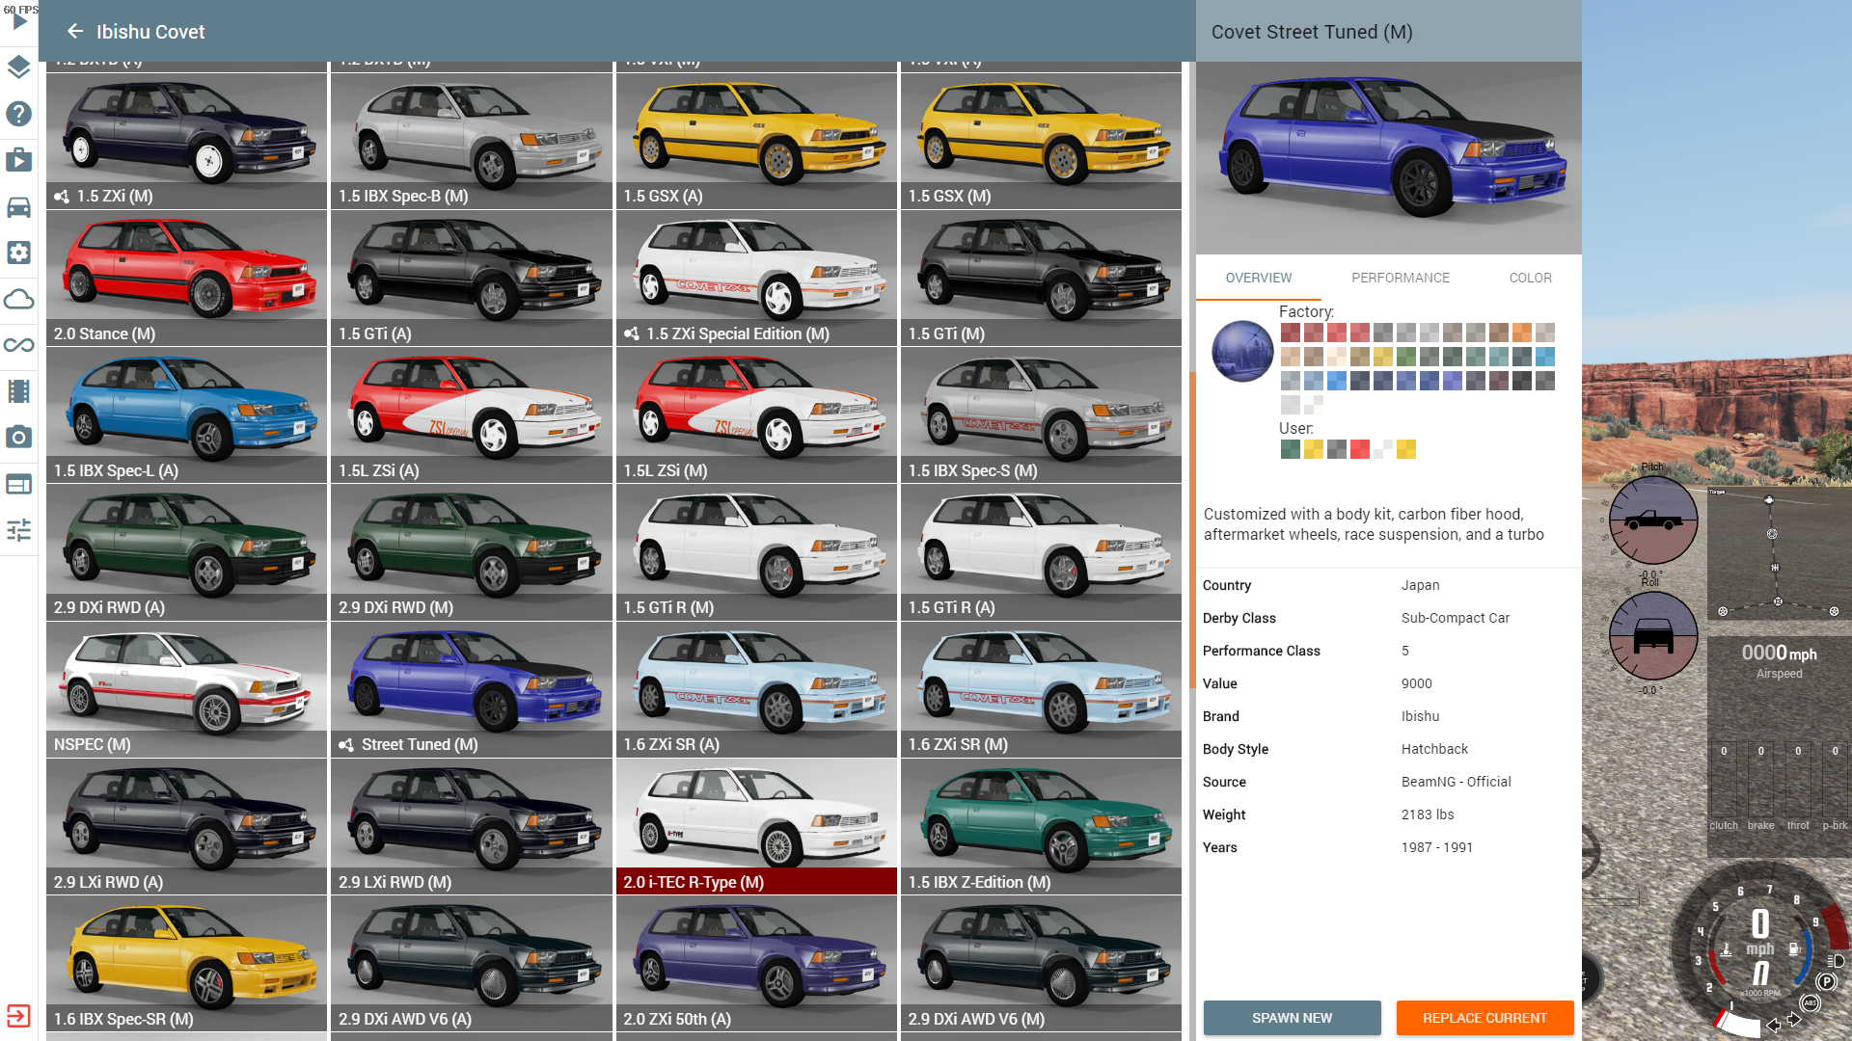This screenshot has height=1041, width=1852.
Task: Select the highlighted 2.0 i-TEC R-Type (M)
Action: tap(756, 826)
